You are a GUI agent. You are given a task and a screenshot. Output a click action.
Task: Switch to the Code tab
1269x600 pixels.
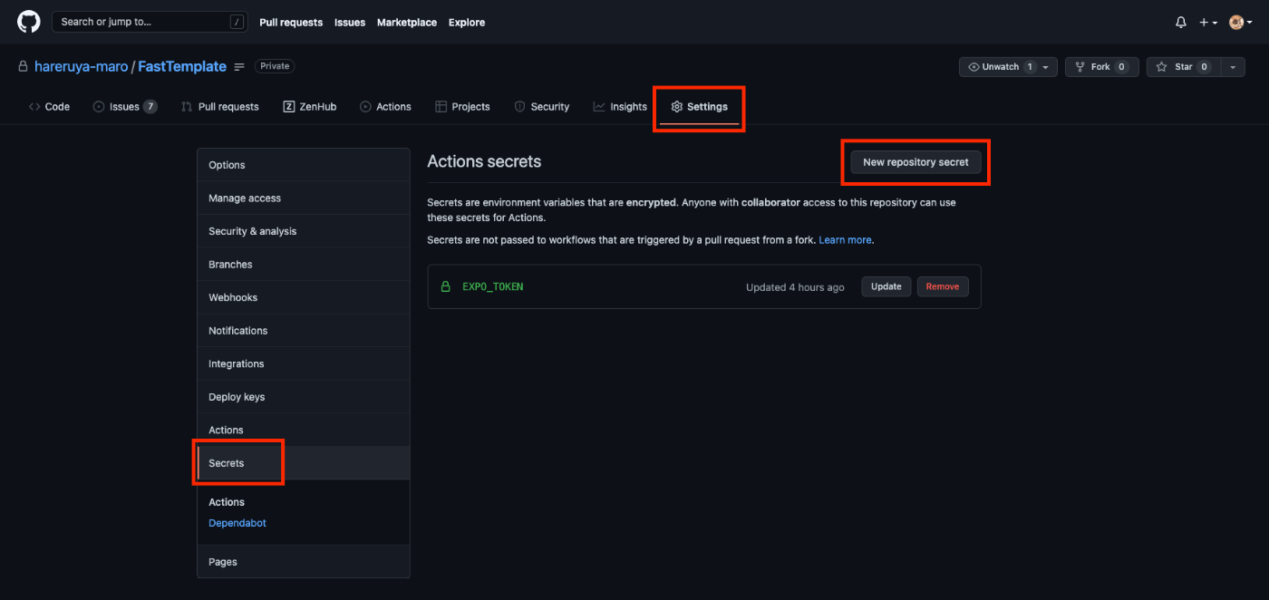[49, 107]
